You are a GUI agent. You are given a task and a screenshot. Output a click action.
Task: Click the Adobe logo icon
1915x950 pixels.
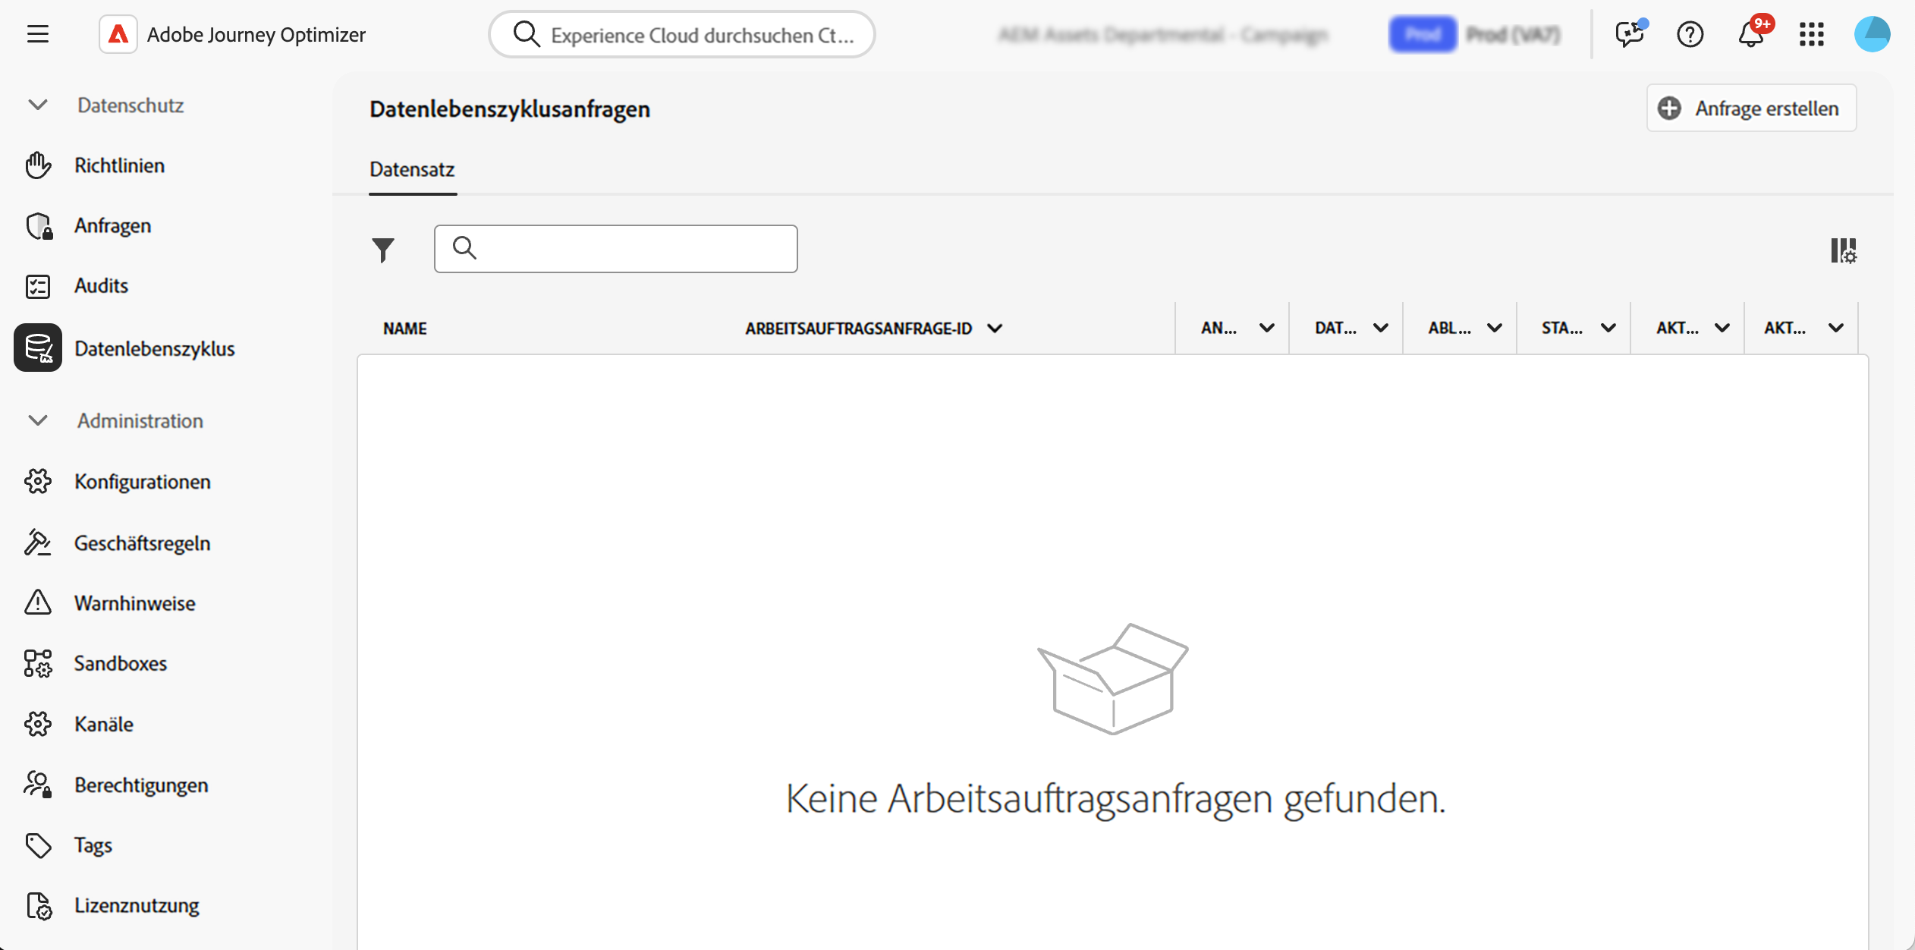coord(118,34)
